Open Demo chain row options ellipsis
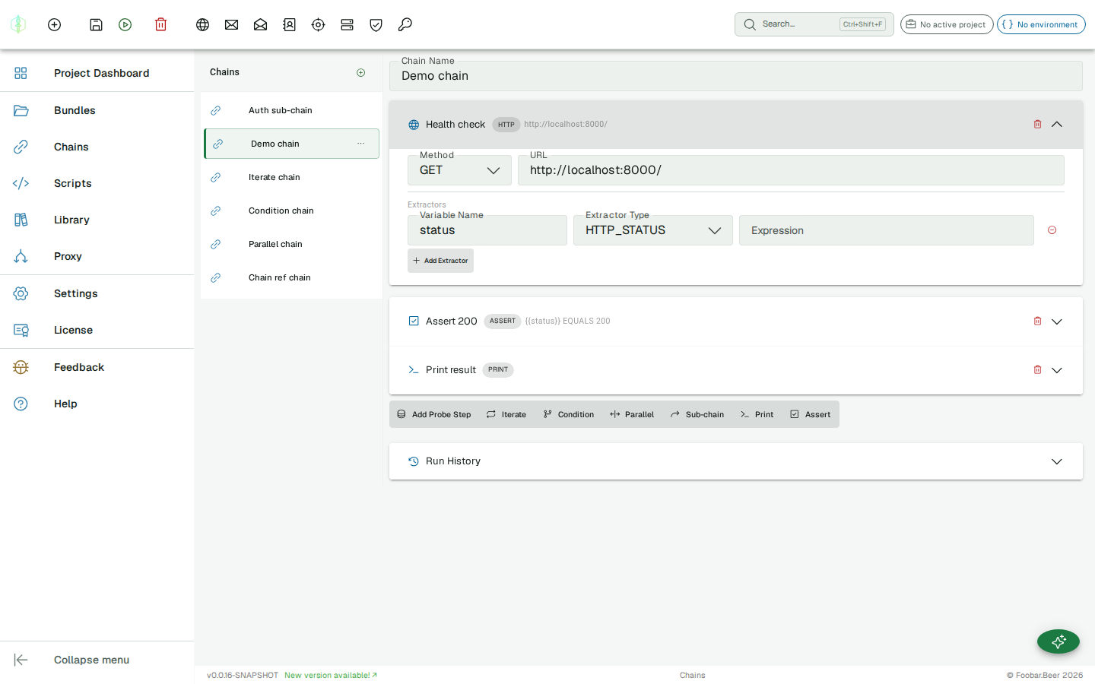Viewport: 1095px width, 684px height. click(361, 144)
